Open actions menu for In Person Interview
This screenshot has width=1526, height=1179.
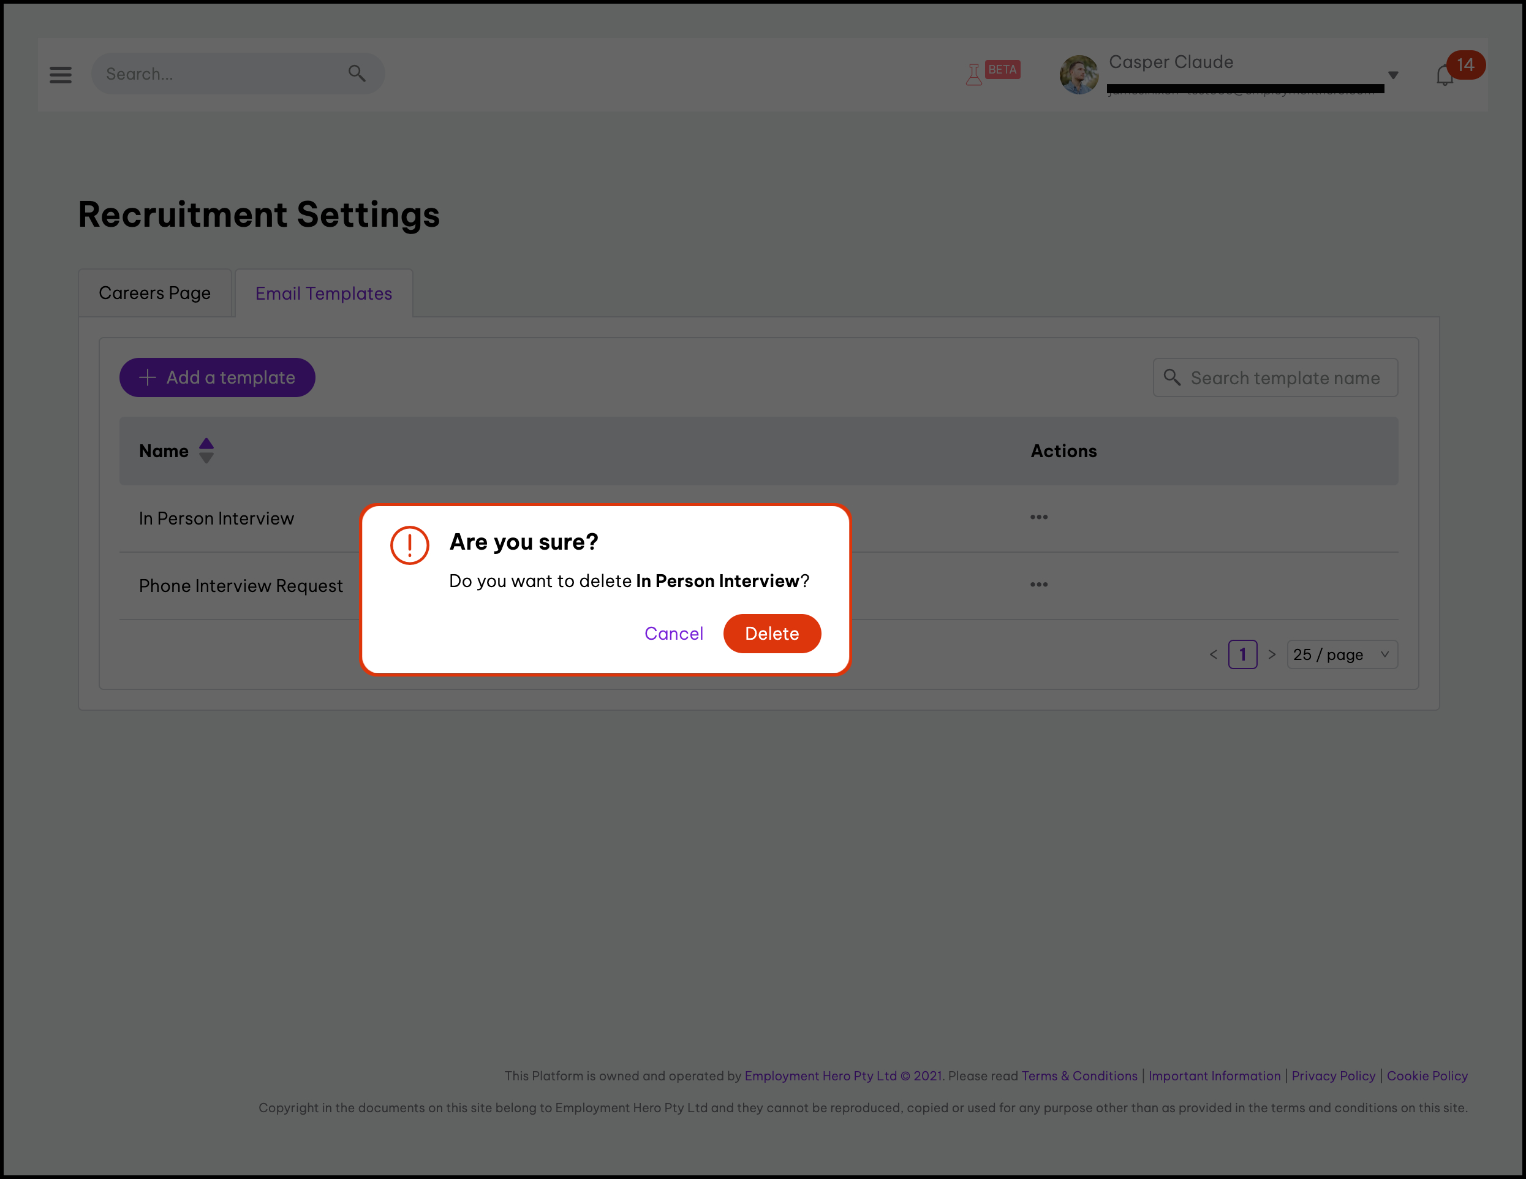pyautogui.click(x=1038, y=517)
